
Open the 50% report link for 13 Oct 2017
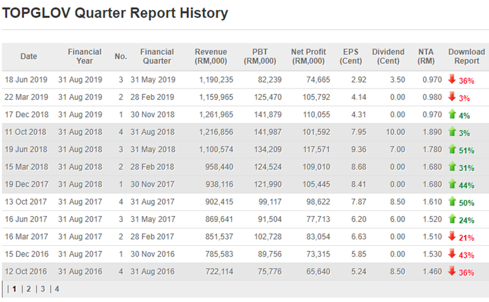click(x=466, y=203)
